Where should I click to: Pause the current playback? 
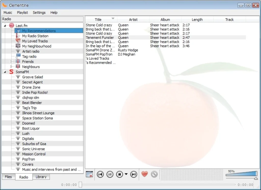(110, 174)
